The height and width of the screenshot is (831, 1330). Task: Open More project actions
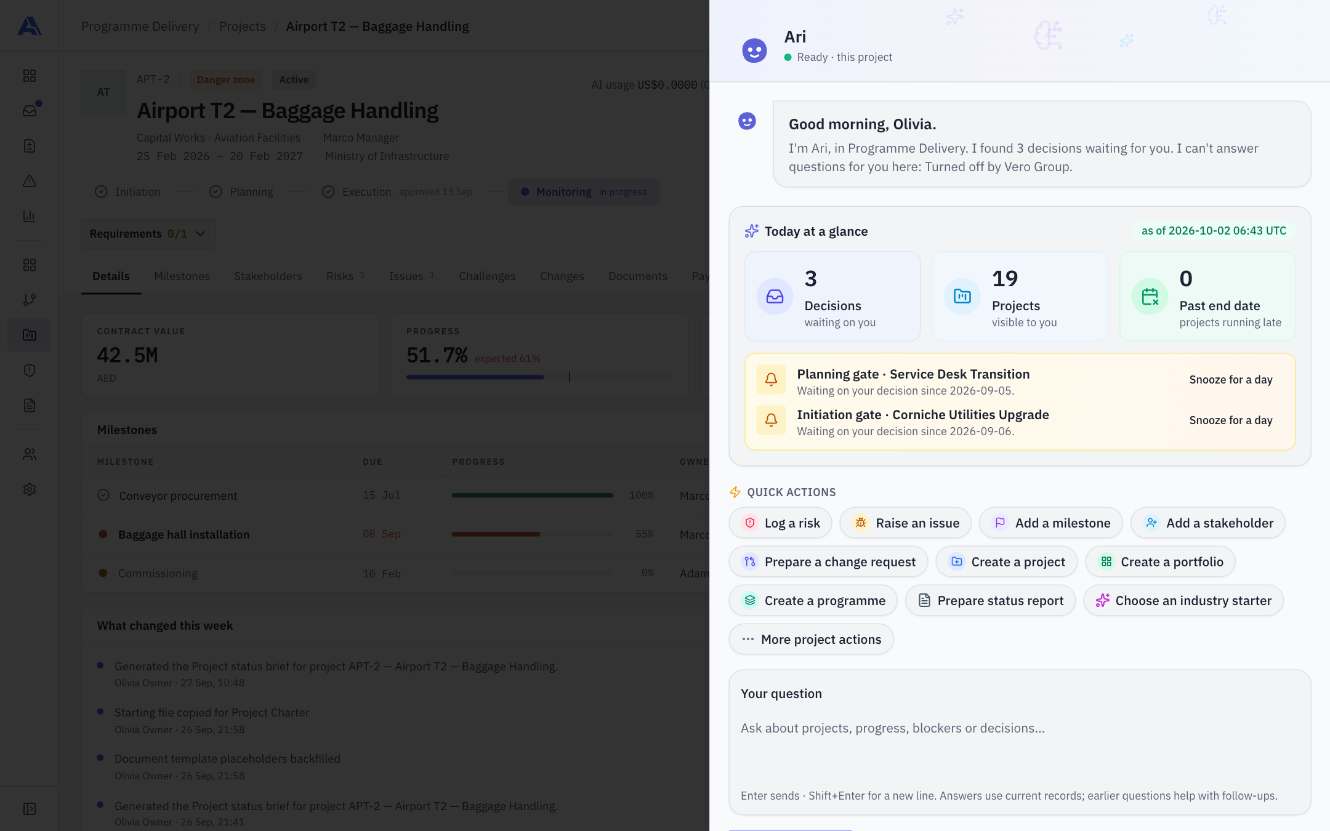click(812, 640)
